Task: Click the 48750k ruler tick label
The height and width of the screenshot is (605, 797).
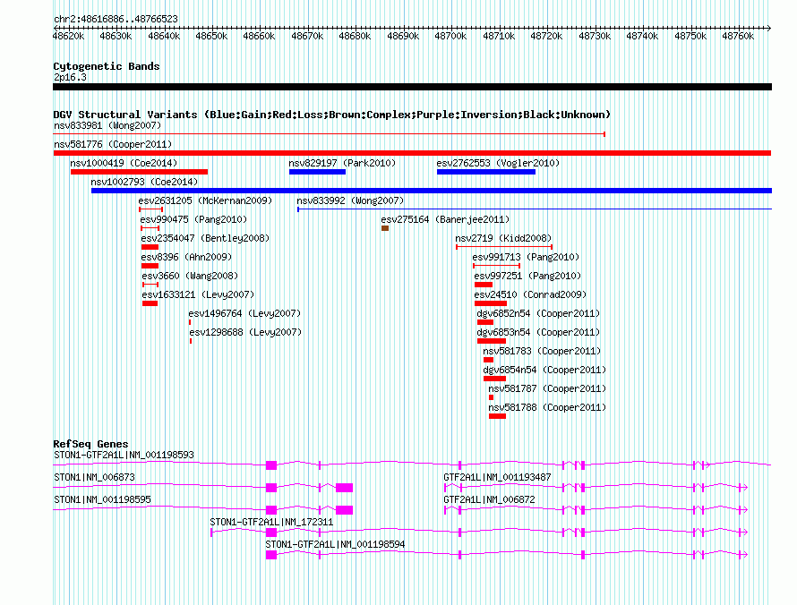Action: click(690, 36)
